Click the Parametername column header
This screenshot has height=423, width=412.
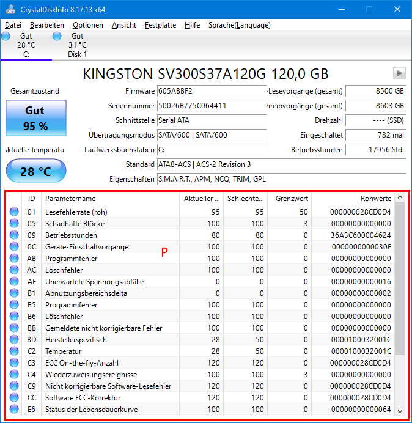coord(110,199)
